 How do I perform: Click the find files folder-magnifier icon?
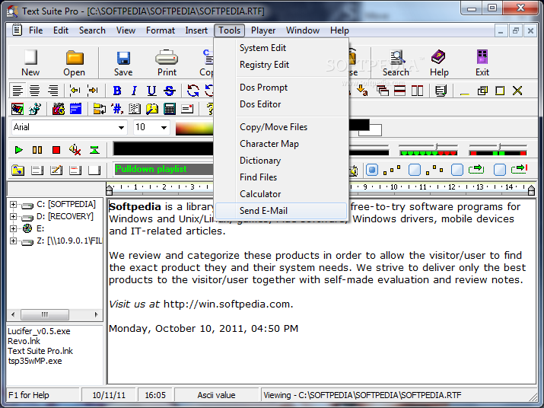click(152, 109)
